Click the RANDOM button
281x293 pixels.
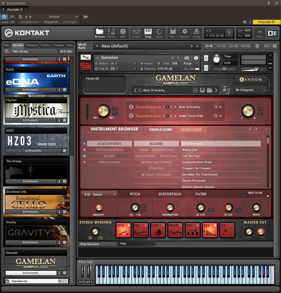tap(251, 80)
